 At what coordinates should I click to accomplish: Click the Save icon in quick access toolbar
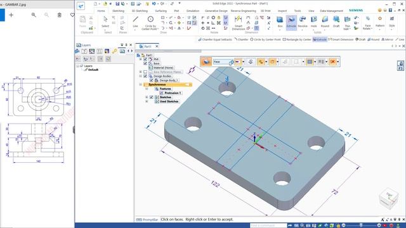point(117,4)
